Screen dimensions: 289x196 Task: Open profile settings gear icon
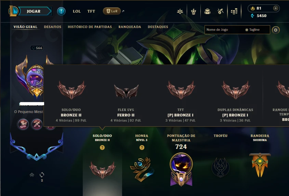coord(276,30)
